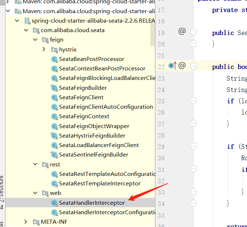Collapse the web package folder
This screenshot has width=247, height=227.
click(x=35, y=193)
